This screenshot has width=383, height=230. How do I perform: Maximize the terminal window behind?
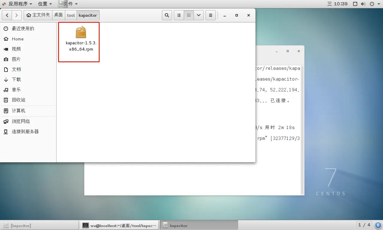coord(288,51)
